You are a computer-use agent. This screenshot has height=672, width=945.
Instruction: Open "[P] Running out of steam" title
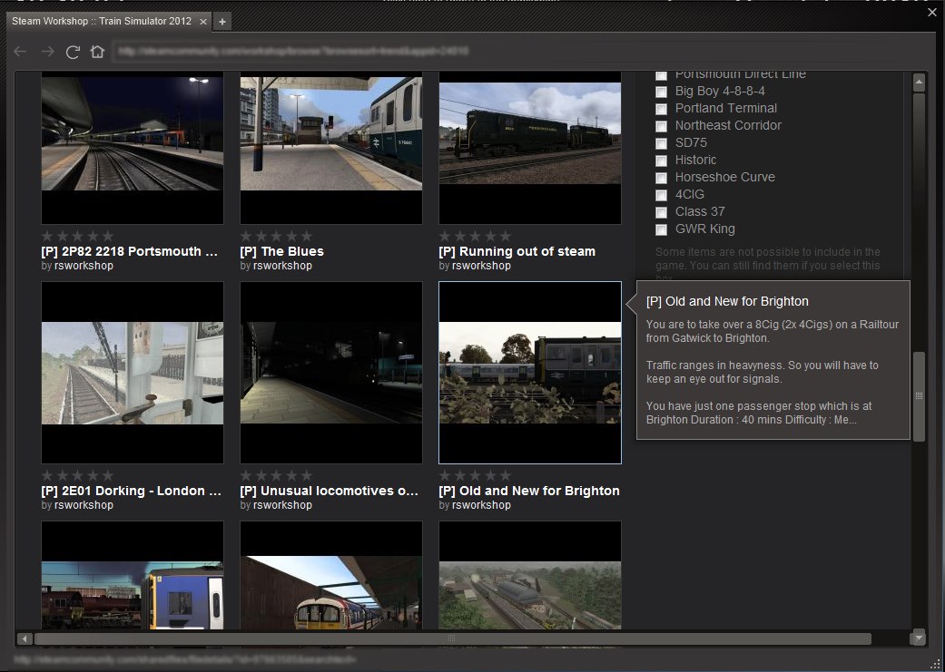pos(517,251)
